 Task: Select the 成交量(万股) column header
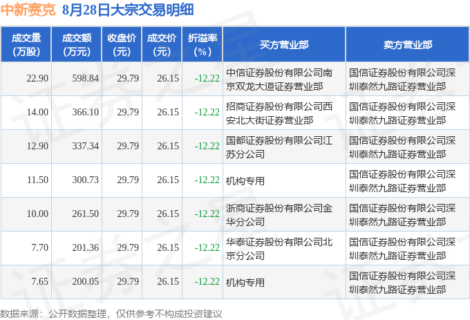click(26, 45)
